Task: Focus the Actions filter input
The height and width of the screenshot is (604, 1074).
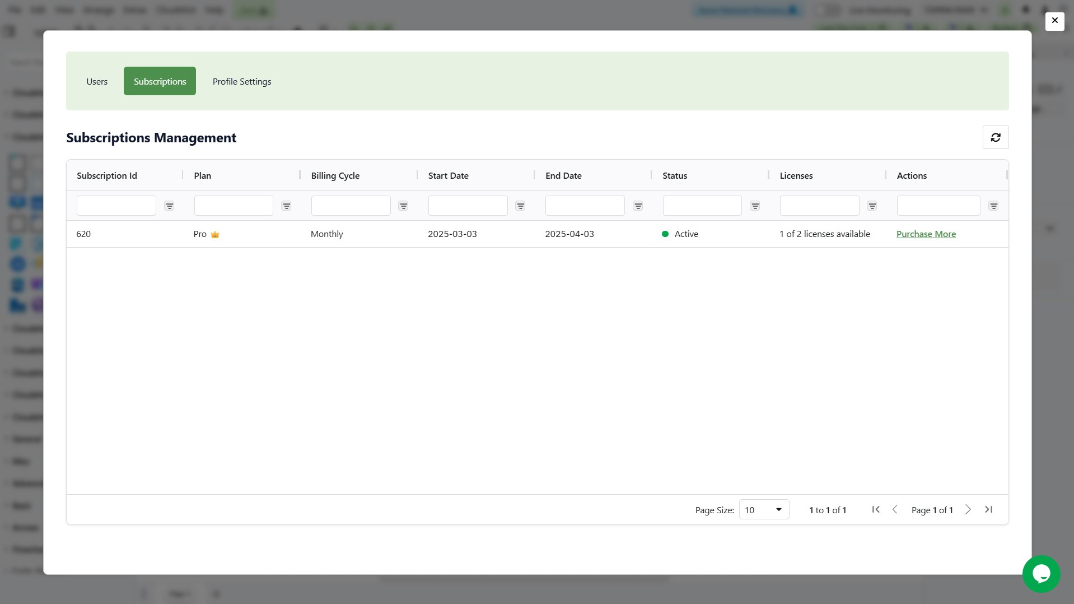Action: pos(938,206)
